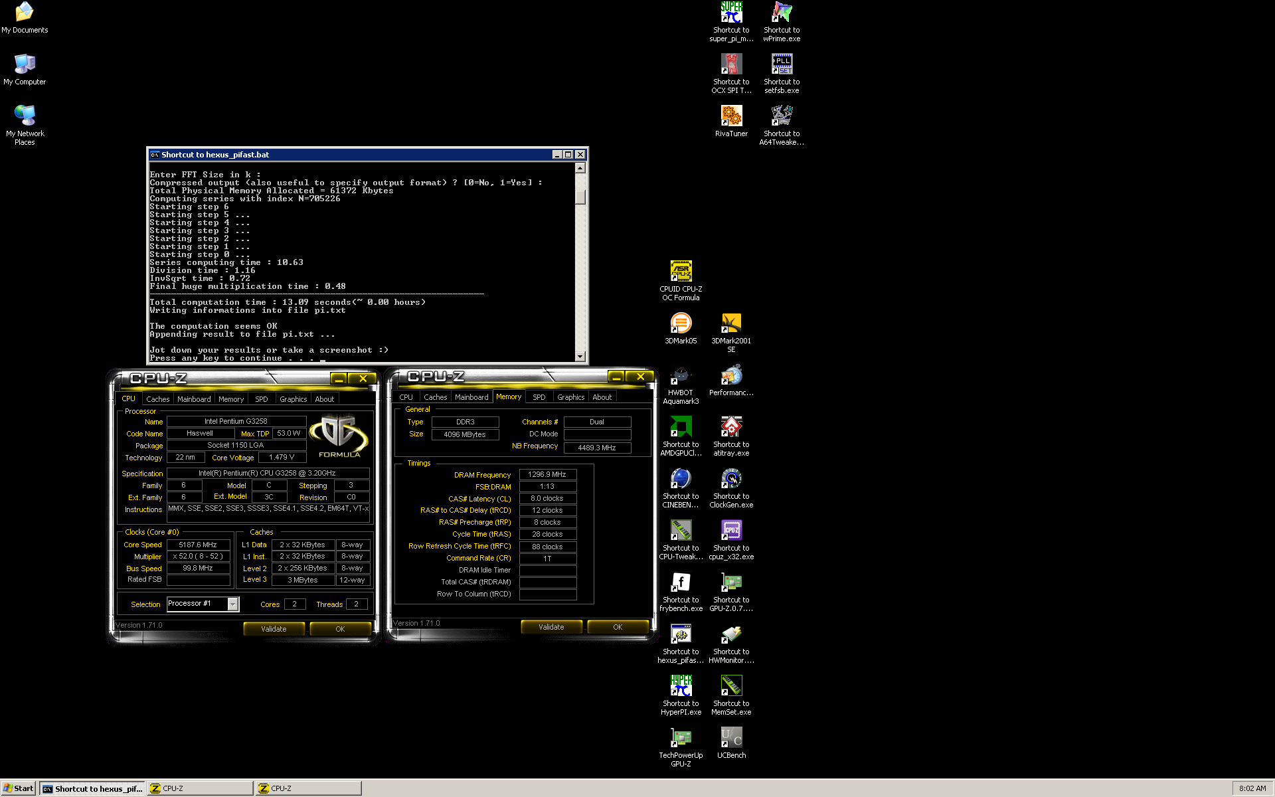
Task: Launch 3DMark2001 SE desktop icon
Action: click(x=731, y=333)
